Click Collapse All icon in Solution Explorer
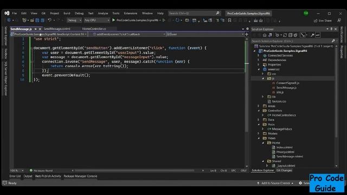Image resolution: width=347 pixels, height=195 pixels. click(x=290, y=35)
